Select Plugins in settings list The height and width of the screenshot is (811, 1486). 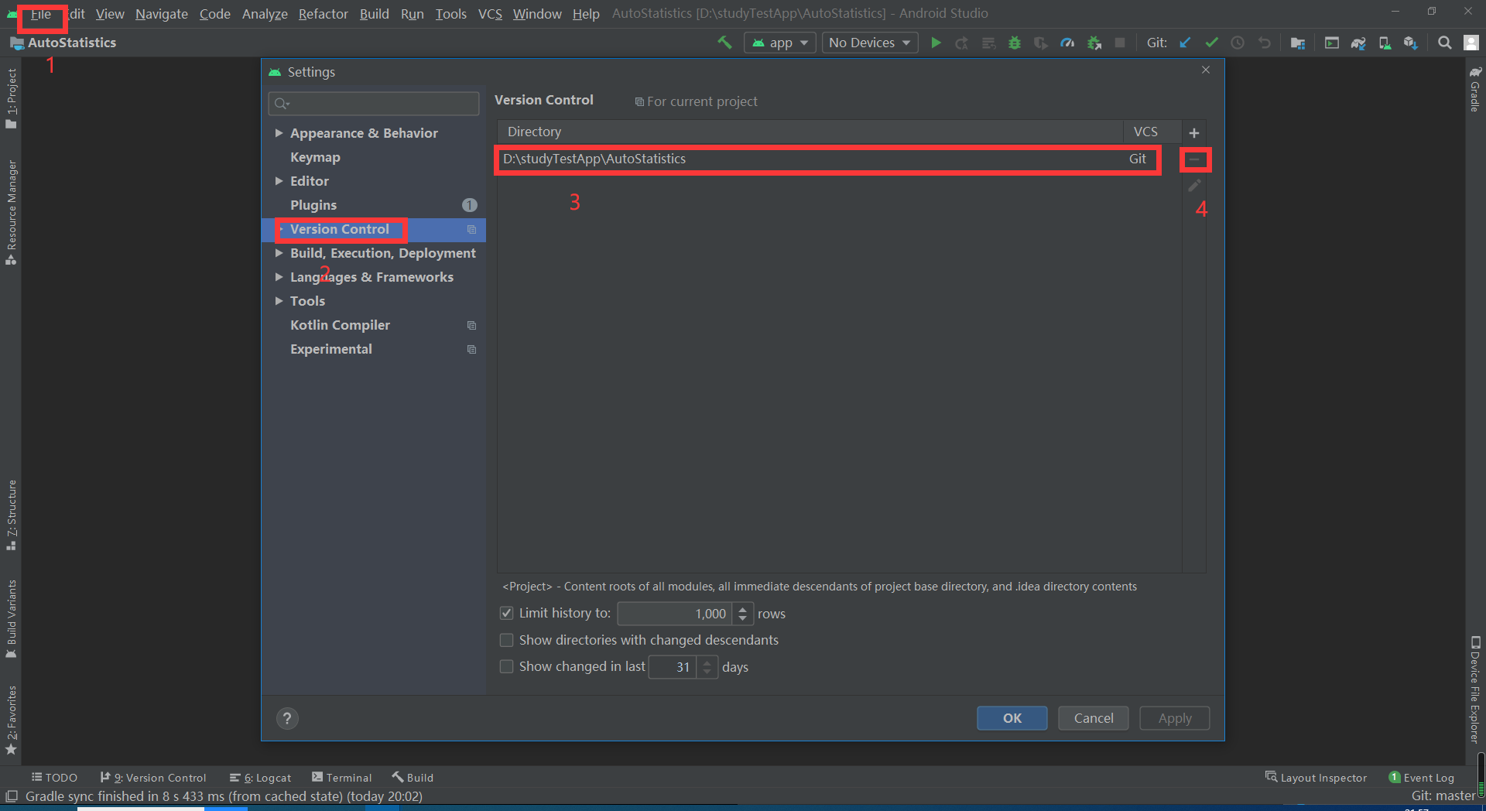313,205
